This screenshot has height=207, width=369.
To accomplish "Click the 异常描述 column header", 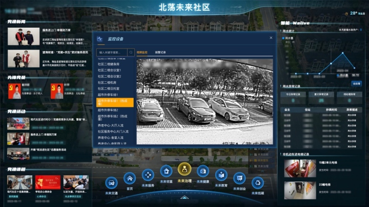I will tap(352, 109).
